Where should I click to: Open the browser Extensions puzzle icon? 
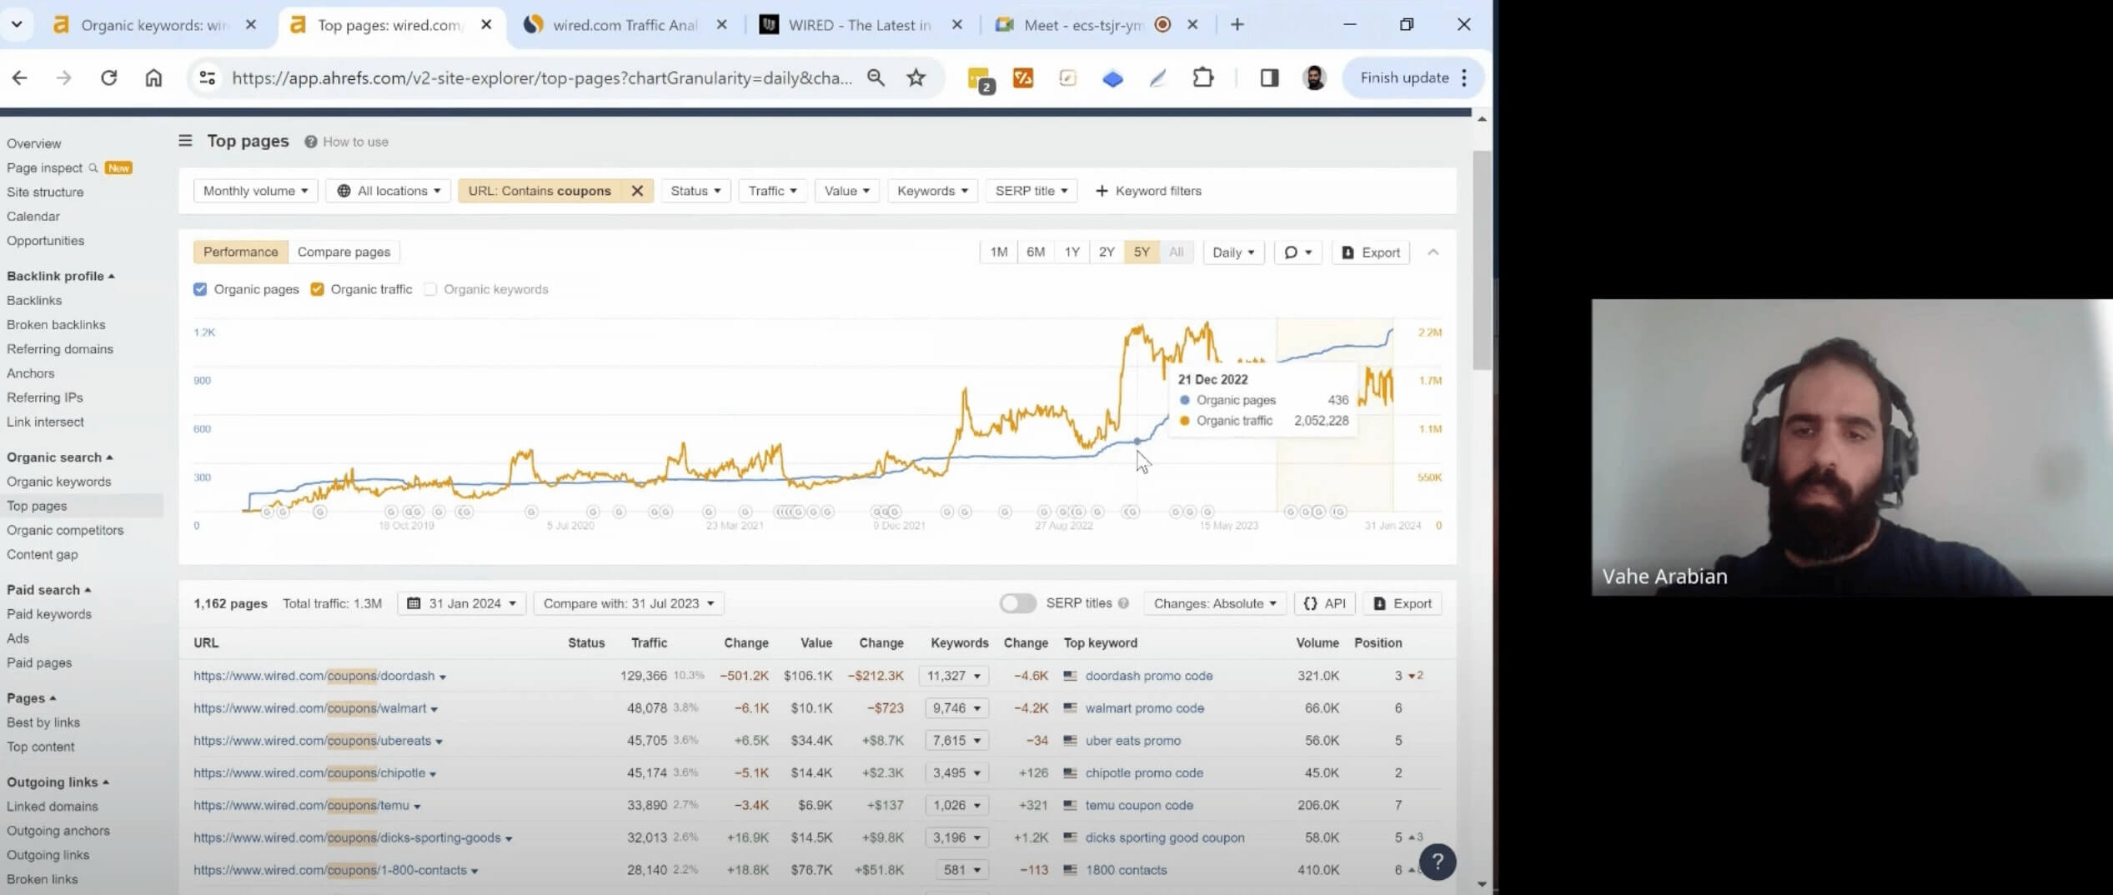[x=1202, y=77]
